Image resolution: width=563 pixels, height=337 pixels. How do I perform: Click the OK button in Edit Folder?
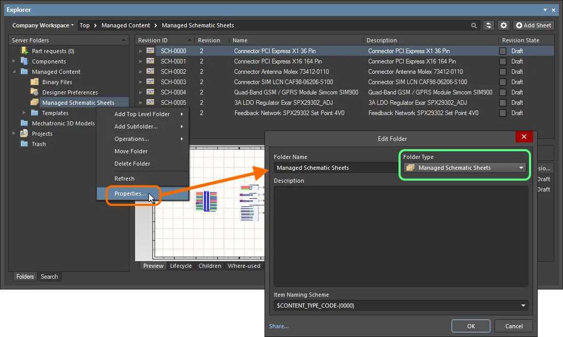coord(470,326)
